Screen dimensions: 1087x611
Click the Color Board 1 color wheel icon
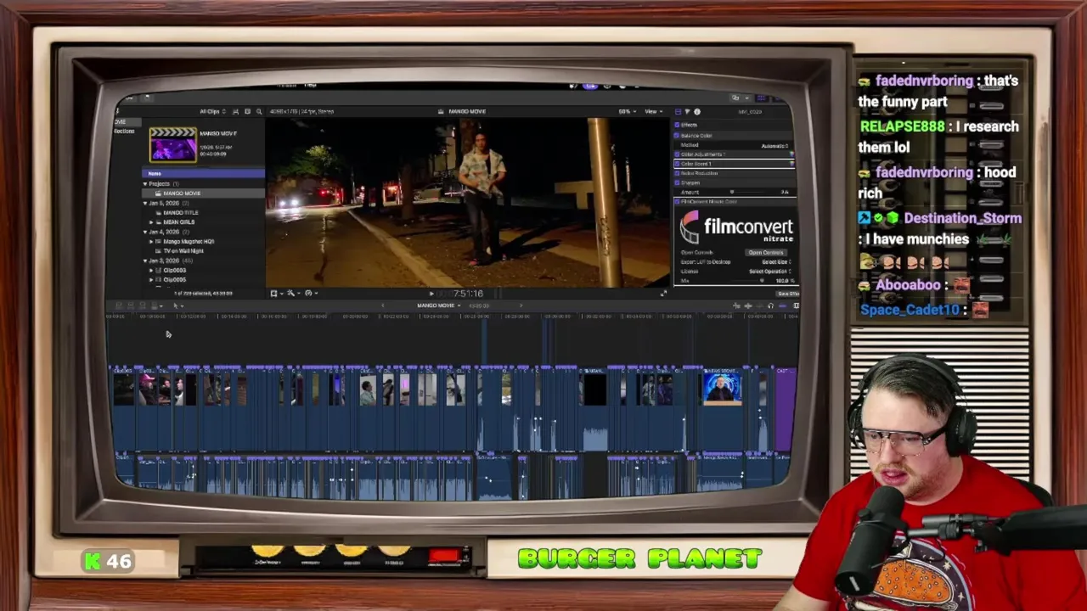pos(791,164)
